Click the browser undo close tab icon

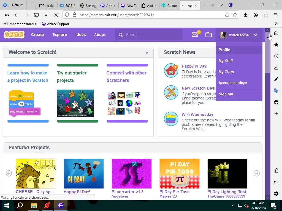tap(7, 15)
